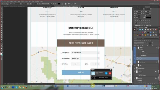
Task: Select the Horizontal Type tool in the toolbox
Action: tap(2, 42)
